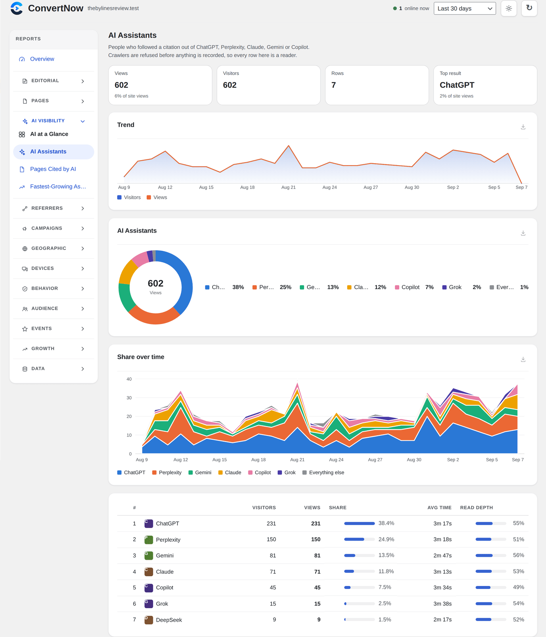
Task: Click the Pages file icon
Action: tap(25, 101)
